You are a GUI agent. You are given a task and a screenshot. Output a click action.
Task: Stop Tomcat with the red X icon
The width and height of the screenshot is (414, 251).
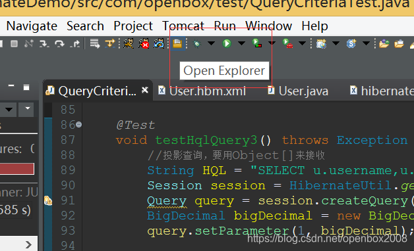[143, 43]
